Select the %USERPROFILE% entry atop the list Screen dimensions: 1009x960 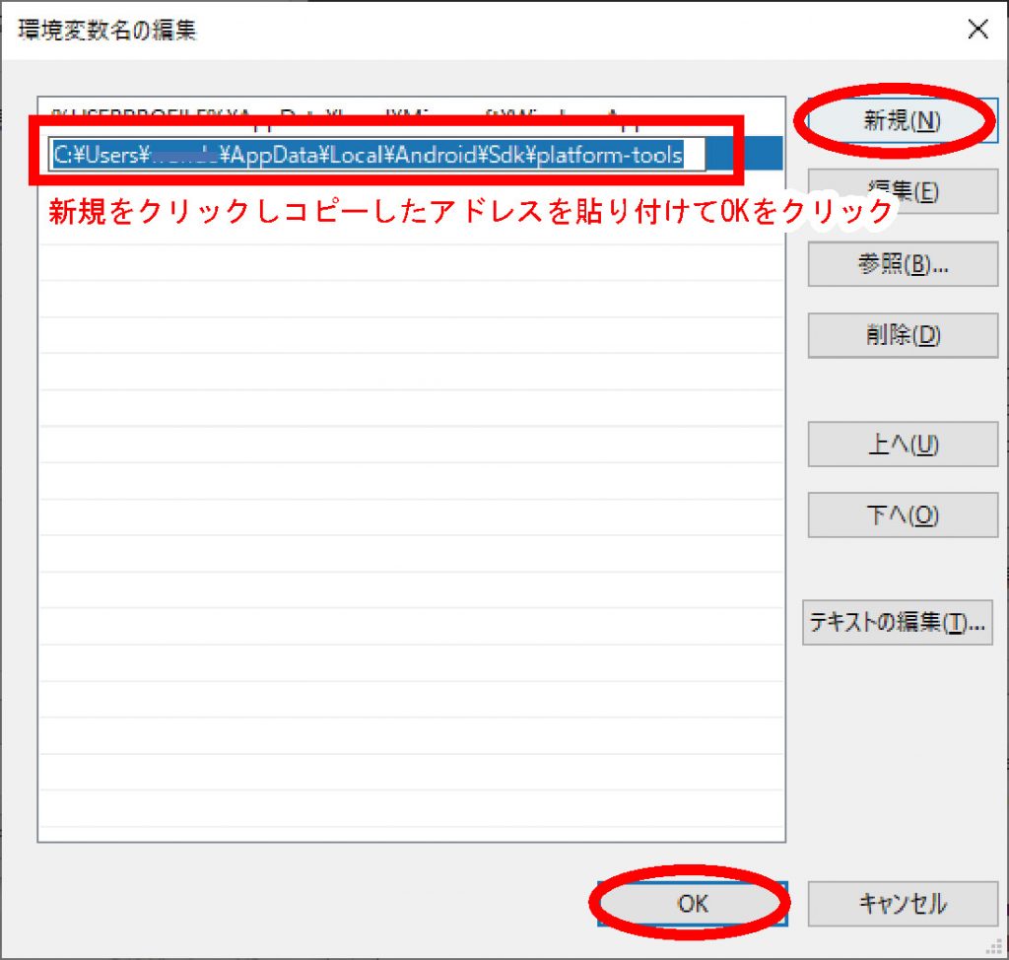tap(394, 113)
